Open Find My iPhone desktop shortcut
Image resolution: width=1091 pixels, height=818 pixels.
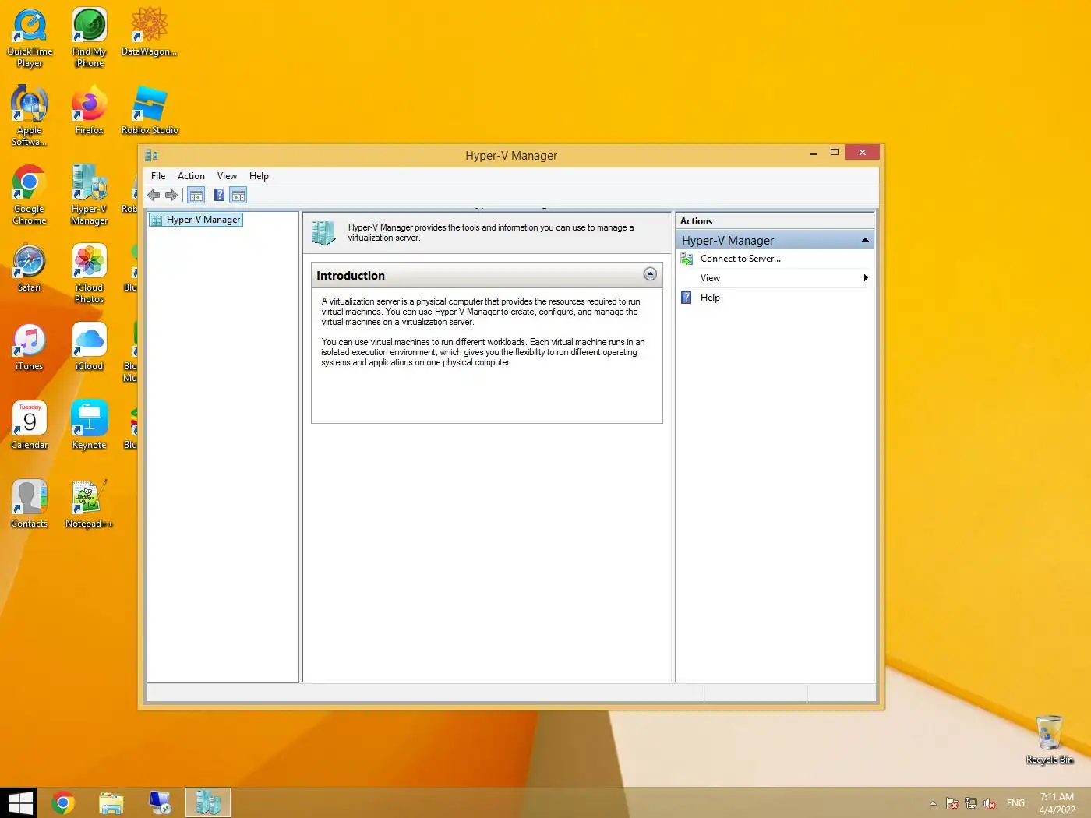(90, 38)
